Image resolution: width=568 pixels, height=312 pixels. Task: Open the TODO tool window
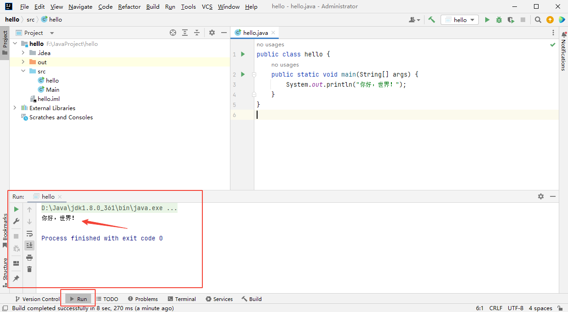coord(107,299)
